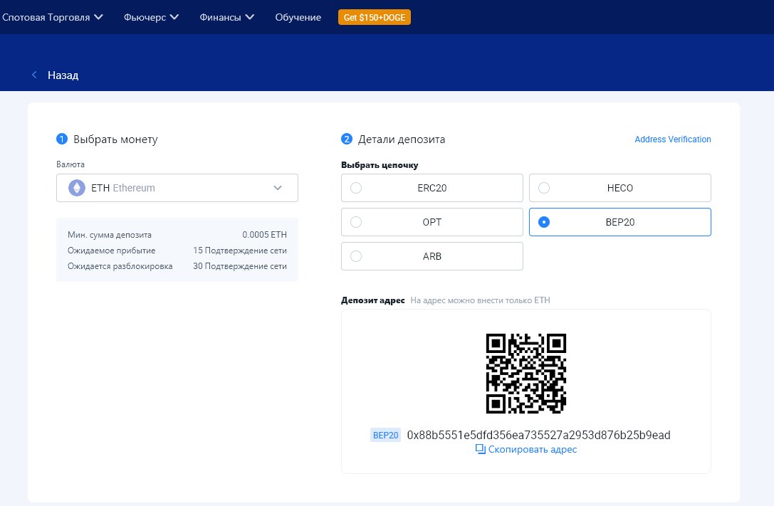Screen dimensions: 774x506
Task: Click the back arrow chevron icon
Action: pyautogui.click(x=34, y=75)
